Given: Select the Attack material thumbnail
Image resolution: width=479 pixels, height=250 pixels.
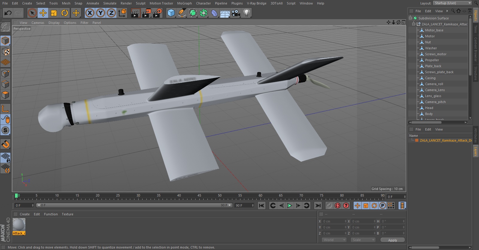Looking at the screenshot, I should [19, 225].
